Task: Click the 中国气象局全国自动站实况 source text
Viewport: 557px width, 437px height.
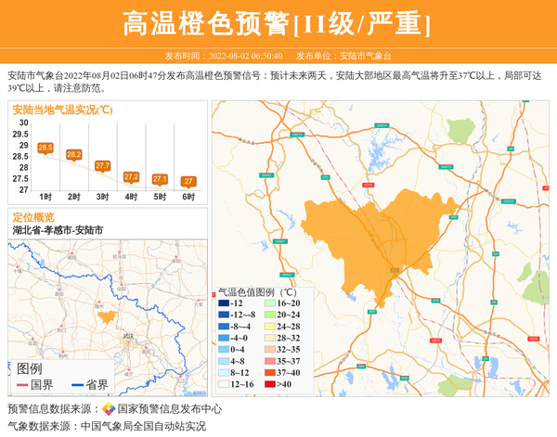Action: [x=143, y=426]
